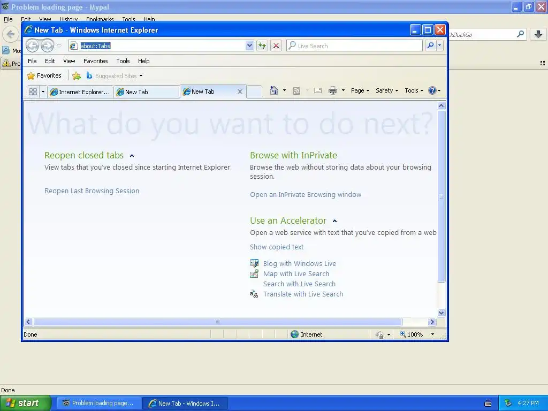Click the Read Mail envelope icon
The image size is (548, 411).
(x=318, y=91)
